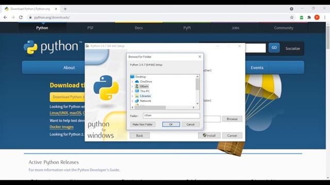Click the folder tree scroll down arrow
The width and height of the screenshot is (330, 185).
(197, 103)
